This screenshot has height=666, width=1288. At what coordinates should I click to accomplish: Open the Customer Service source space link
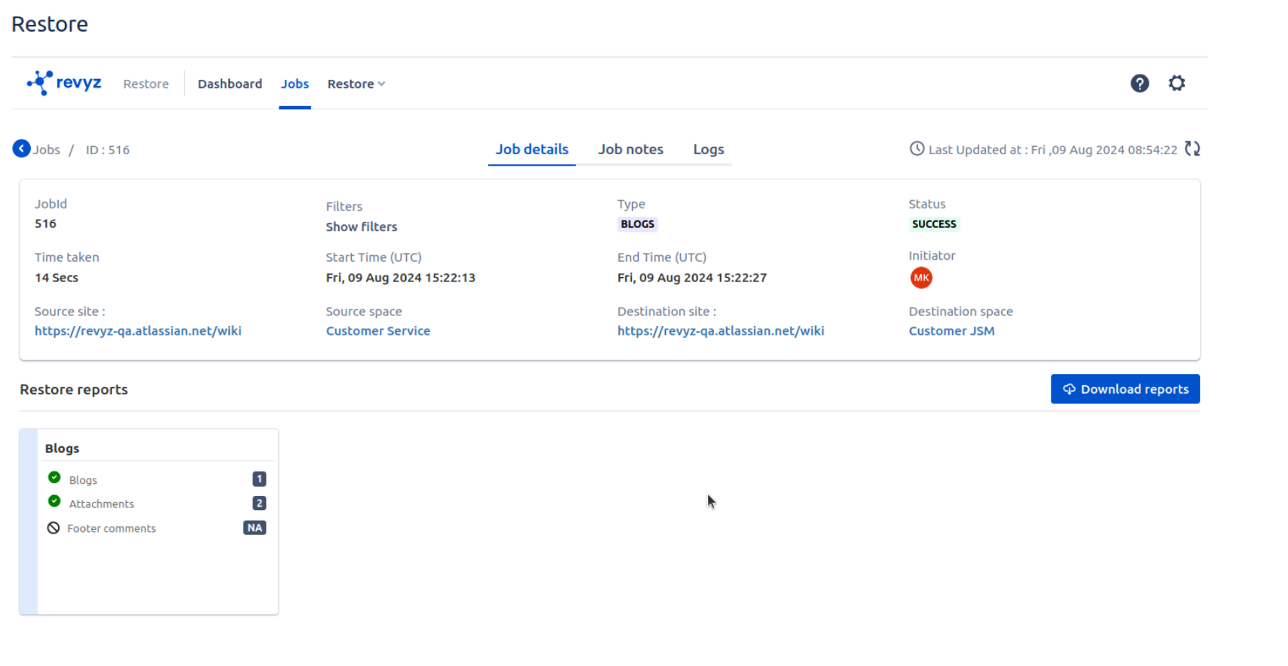[x=377, y=331]
